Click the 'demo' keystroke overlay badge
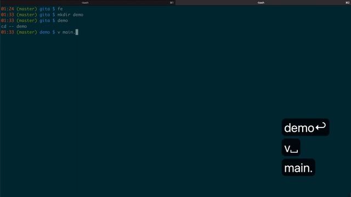The height and width of the screenshot is (197, 351). pyautogui.click(x=305, y=128)
